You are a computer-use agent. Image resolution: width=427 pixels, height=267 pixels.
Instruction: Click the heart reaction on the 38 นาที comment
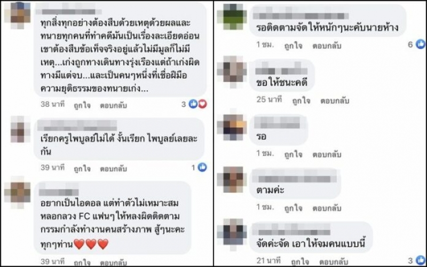pyautogui.click(x=202, y=104)
